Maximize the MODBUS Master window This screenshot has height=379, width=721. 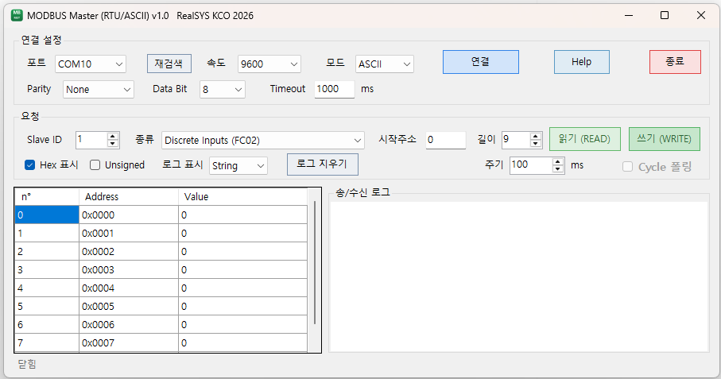tap(665, 15)
